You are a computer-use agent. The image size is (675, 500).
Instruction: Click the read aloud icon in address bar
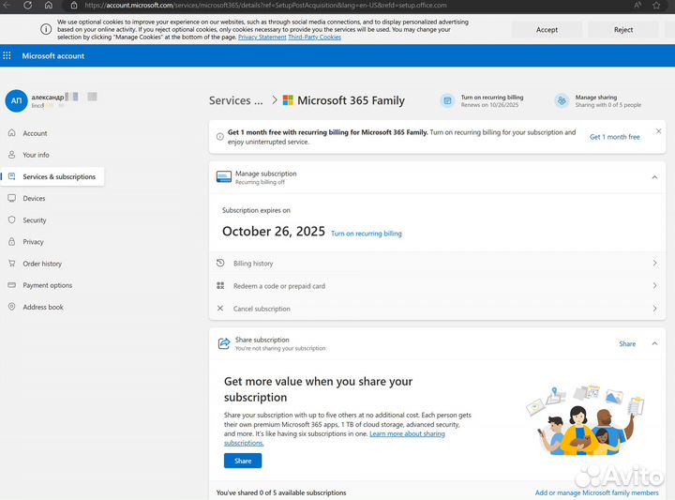[x=637, y=6]
